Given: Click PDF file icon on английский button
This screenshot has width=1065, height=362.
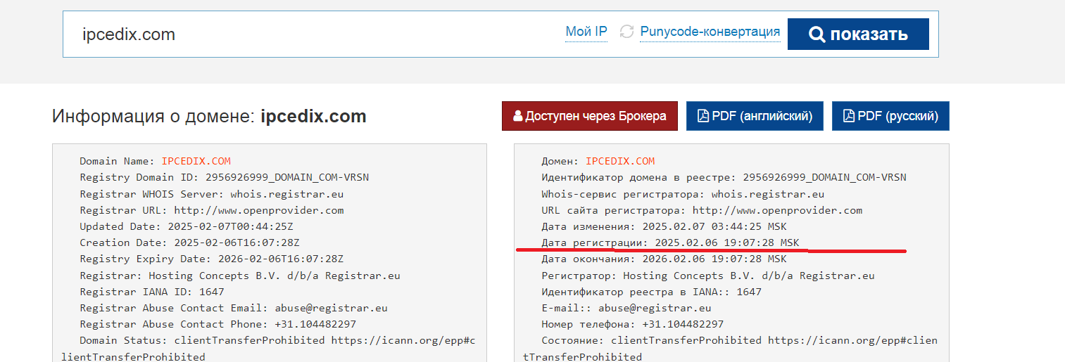Looking at the screenshot, I should [x=702, y=116].
